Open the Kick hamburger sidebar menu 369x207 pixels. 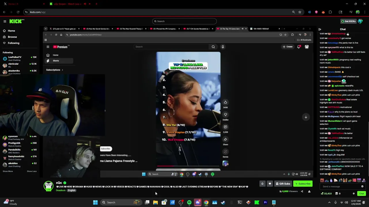(x=5, y=21)
